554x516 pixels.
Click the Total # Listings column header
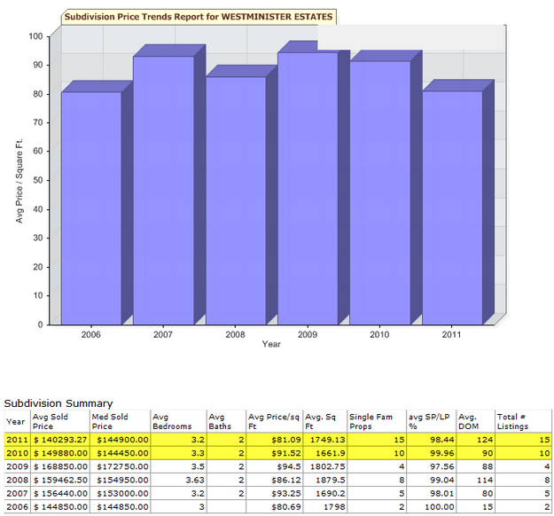pyautogui.click(x=523, y=421)
